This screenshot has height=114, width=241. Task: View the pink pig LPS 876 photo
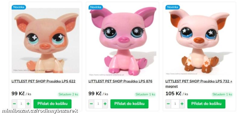tap(122, 41)
